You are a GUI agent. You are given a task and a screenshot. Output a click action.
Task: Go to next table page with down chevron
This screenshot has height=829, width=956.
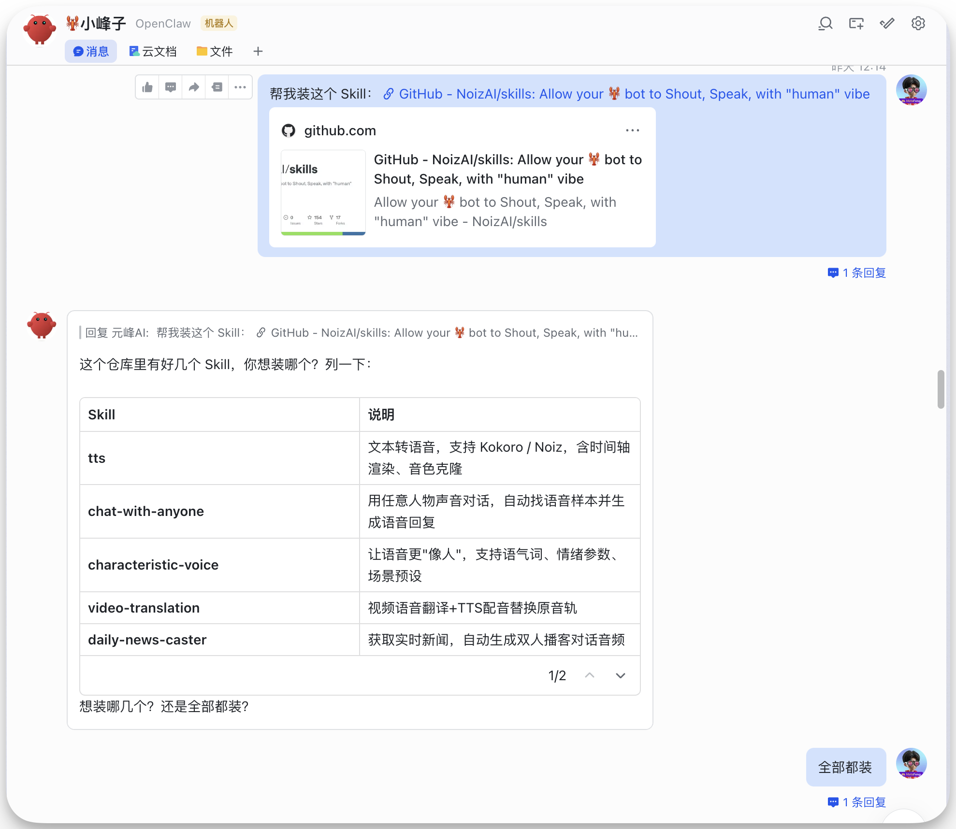click(x=621, y=675)
